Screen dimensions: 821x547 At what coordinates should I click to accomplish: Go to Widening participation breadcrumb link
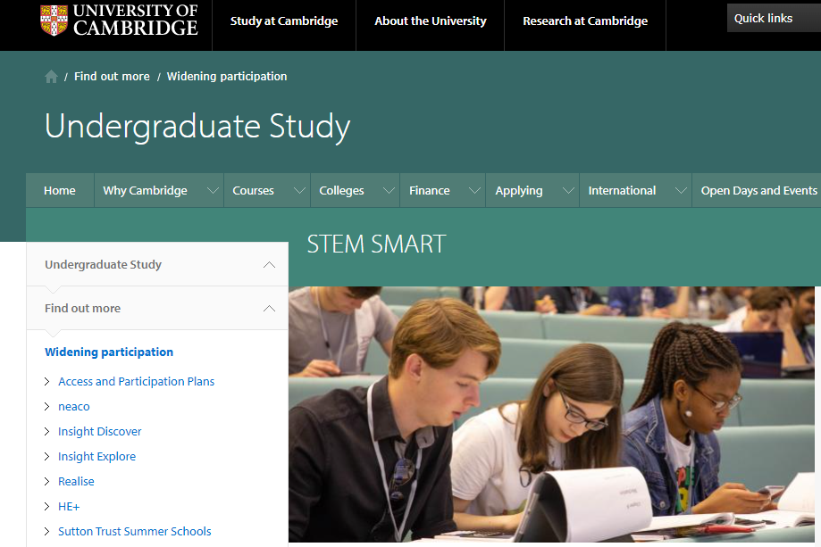coord(227,77)
